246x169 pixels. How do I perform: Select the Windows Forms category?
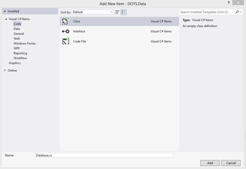(24, 43)
